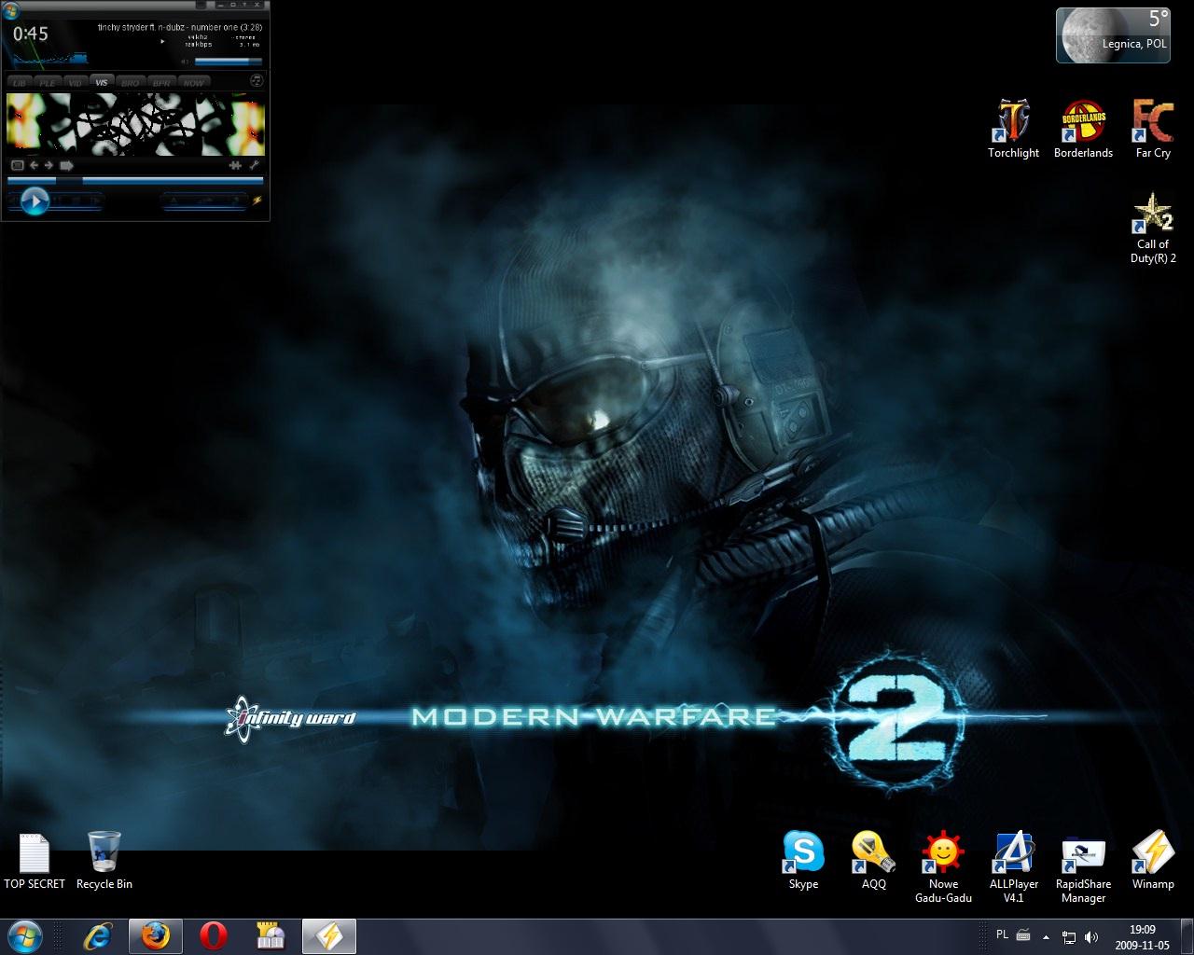This screenshot has width=1194, height=955.
Task: Adjust the Winamp volume slider
Action: point(228,62)
